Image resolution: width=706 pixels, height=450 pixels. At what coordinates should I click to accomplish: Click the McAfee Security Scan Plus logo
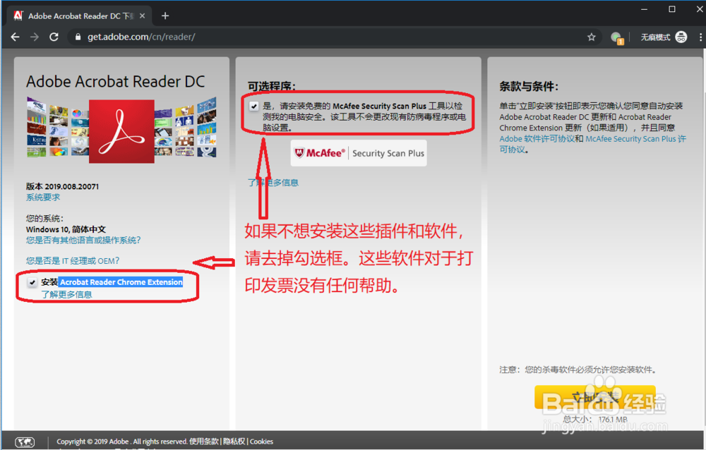359,153
